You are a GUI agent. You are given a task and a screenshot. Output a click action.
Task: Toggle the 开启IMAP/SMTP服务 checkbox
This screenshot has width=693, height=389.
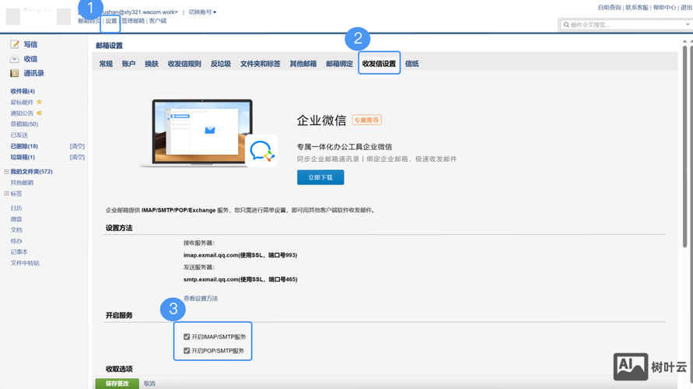coord(187,337)
